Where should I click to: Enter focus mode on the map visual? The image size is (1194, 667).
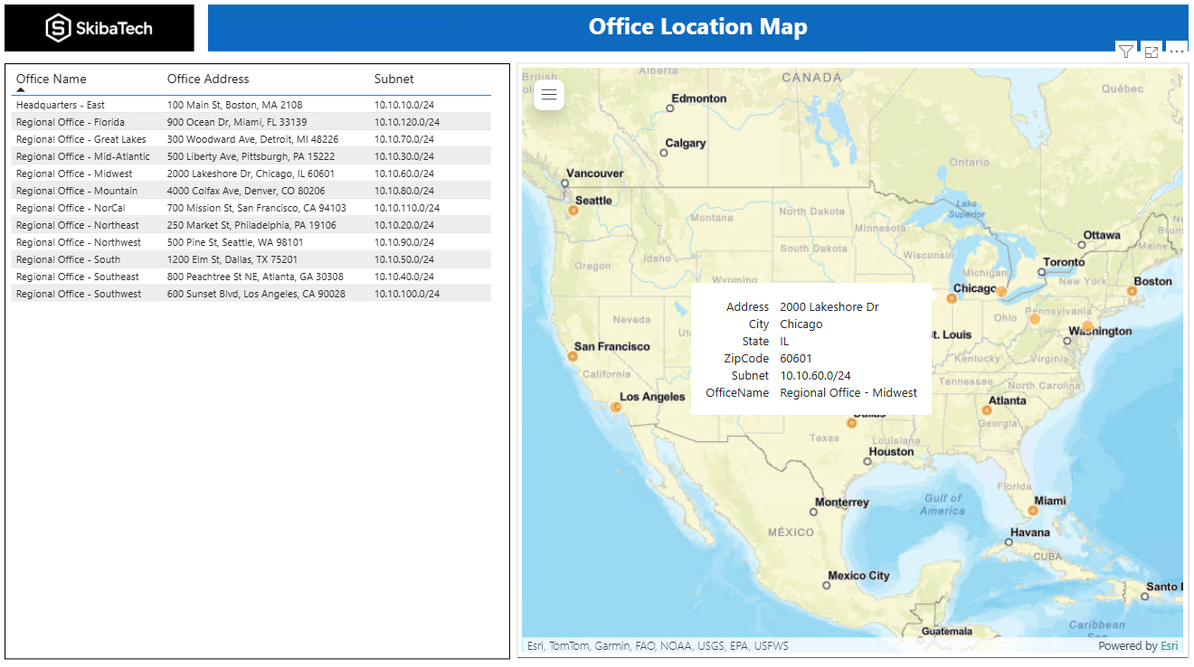1151,52
